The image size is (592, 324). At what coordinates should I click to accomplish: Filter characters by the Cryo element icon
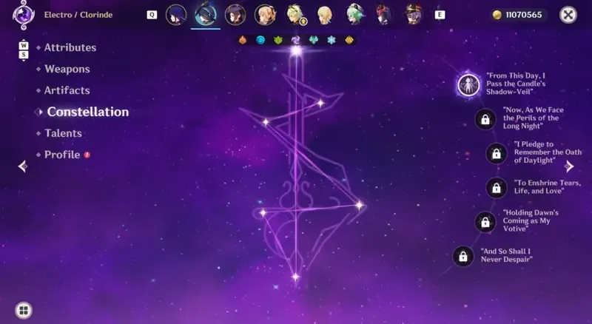331,40
